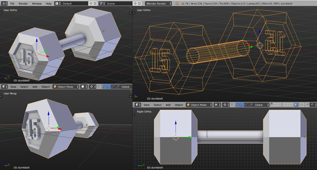Click the dumbbell handle in Right Ortho view
This screenshot has height=170, width=317.
(230, 137)
